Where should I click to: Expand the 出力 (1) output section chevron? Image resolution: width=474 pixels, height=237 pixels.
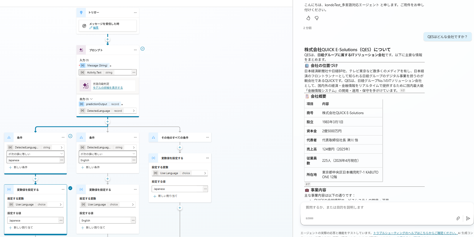91,99
